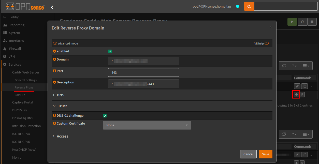Collapse the sidebar with the left chevron
Image resolution: width=319 pixels, height=164 pixels.
(52, 7)
